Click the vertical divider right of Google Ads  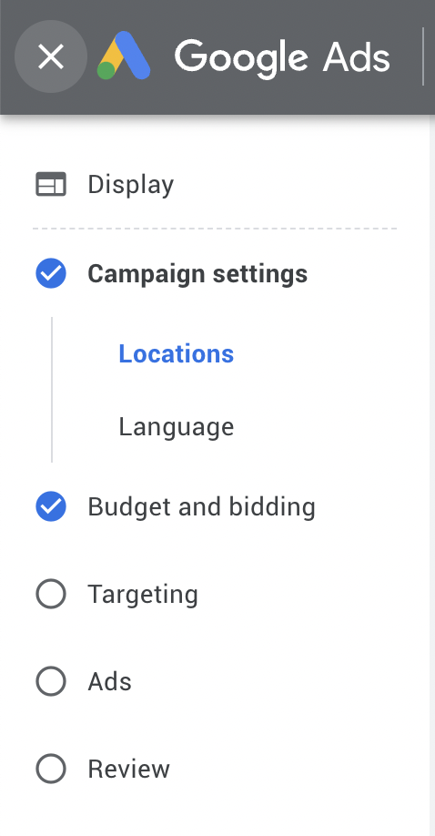pos(423,56)
